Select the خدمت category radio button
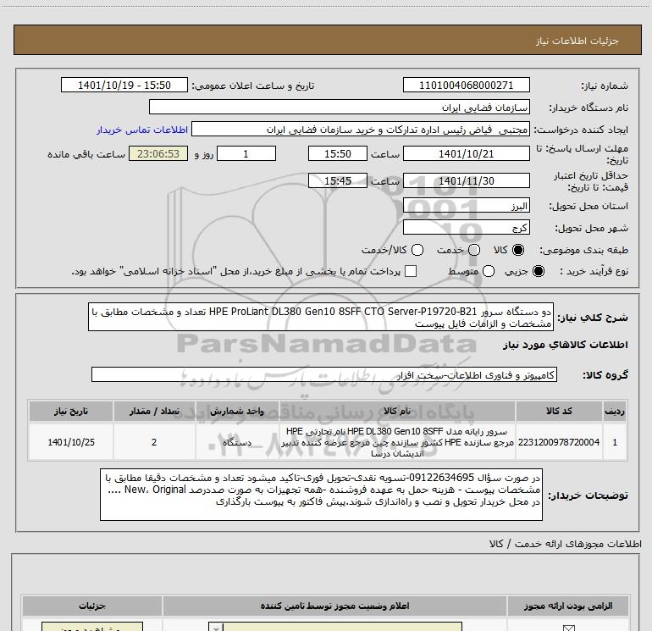Image resolution: width=652 pixels, height=631 pixels. point(474,250)
